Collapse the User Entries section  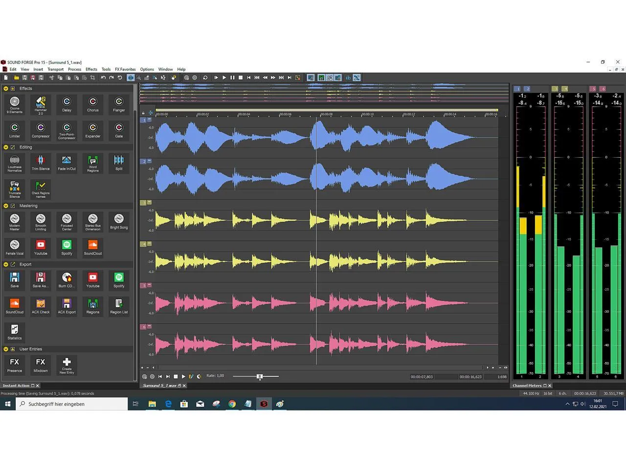point(5,349)
